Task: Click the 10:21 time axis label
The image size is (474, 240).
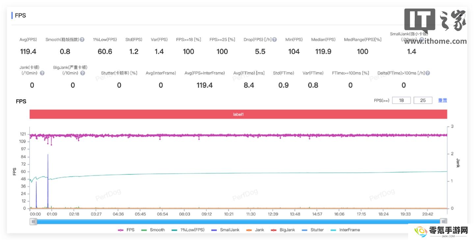Action: (229, 214)
